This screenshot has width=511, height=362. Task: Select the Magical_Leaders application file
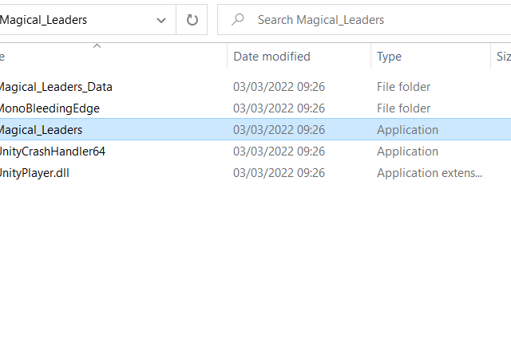pyautogui.click(x=41, y=130)
